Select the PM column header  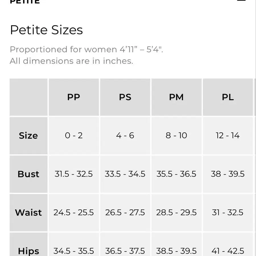click(x=176, y=97)
